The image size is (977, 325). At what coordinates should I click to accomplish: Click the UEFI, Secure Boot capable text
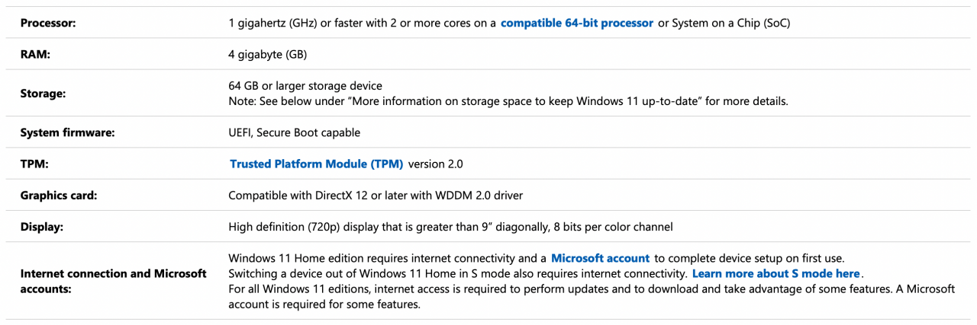click(294, 132)
